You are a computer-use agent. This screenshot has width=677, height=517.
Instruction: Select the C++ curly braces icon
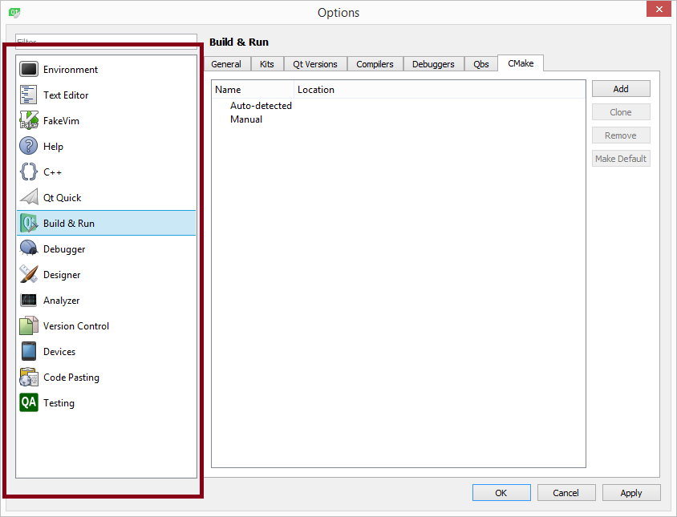(x=29, y=172)
